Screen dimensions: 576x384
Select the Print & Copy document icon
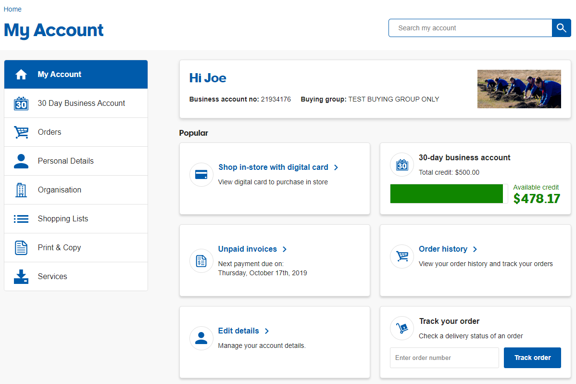[x=21, y=247]
